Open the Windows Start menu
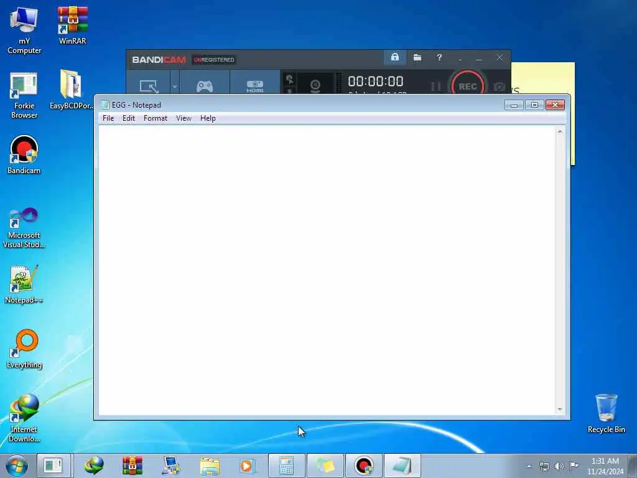Screen dimensions: 637x478 tap(17, 466)
